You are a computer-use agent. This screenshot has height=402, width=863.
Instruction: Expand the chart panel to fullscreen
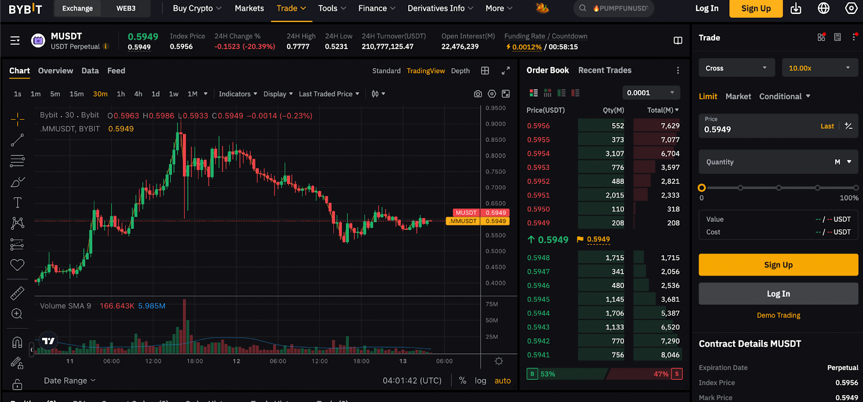point(505,71)
